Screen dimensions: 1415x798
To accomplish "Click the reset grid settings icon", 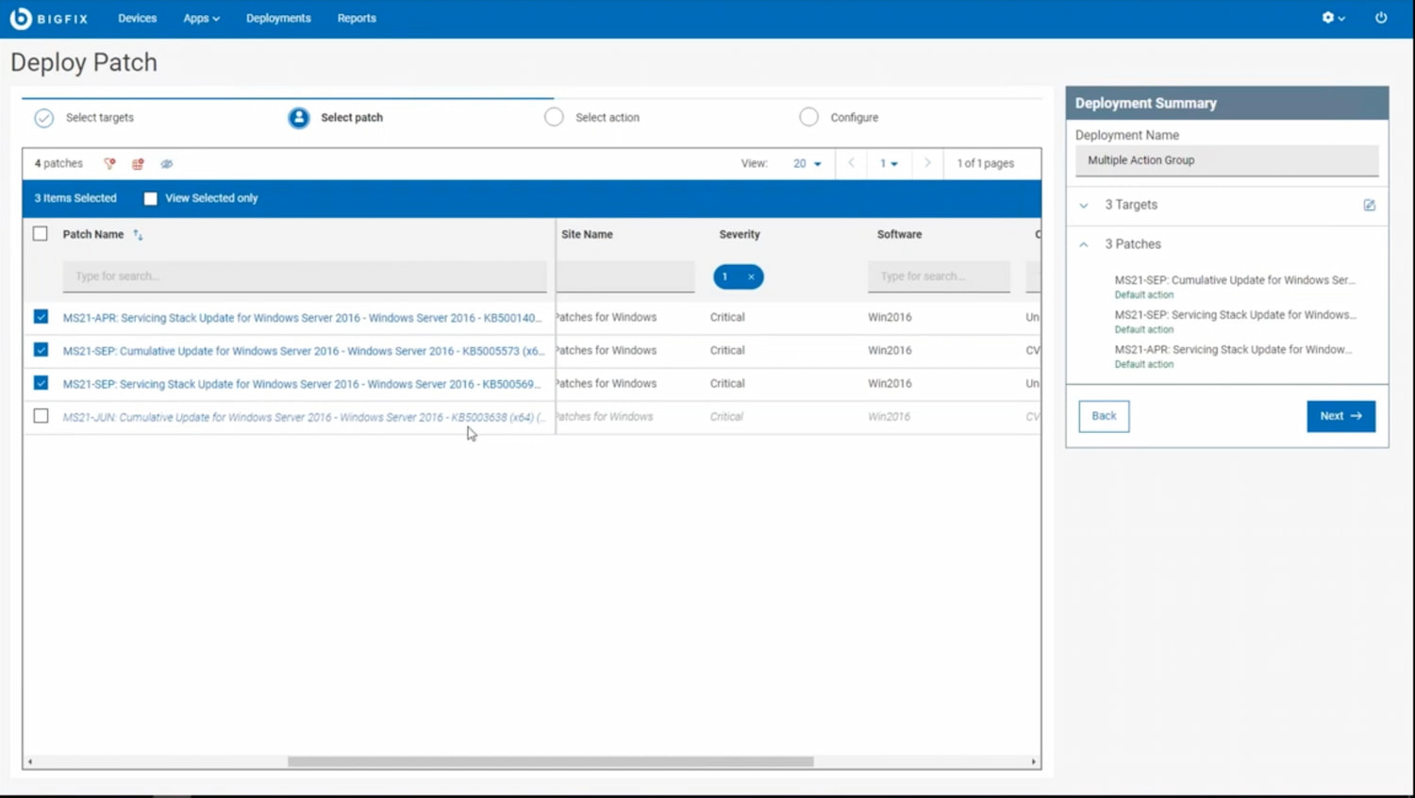I will point(137,163).
